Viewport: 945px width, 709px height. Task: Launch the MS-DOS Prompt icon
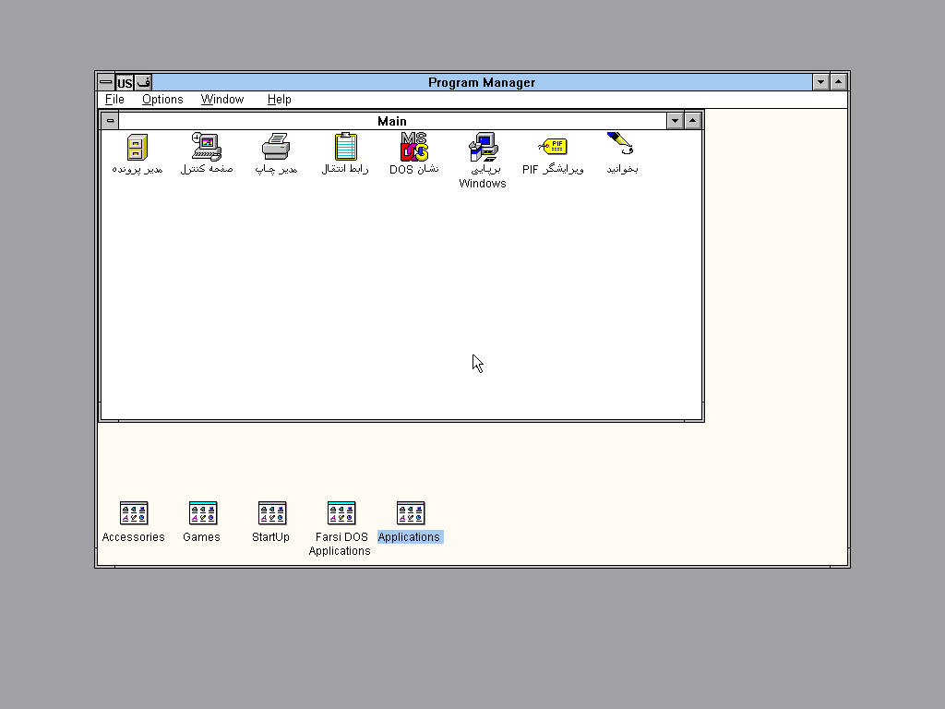[414, 147]
